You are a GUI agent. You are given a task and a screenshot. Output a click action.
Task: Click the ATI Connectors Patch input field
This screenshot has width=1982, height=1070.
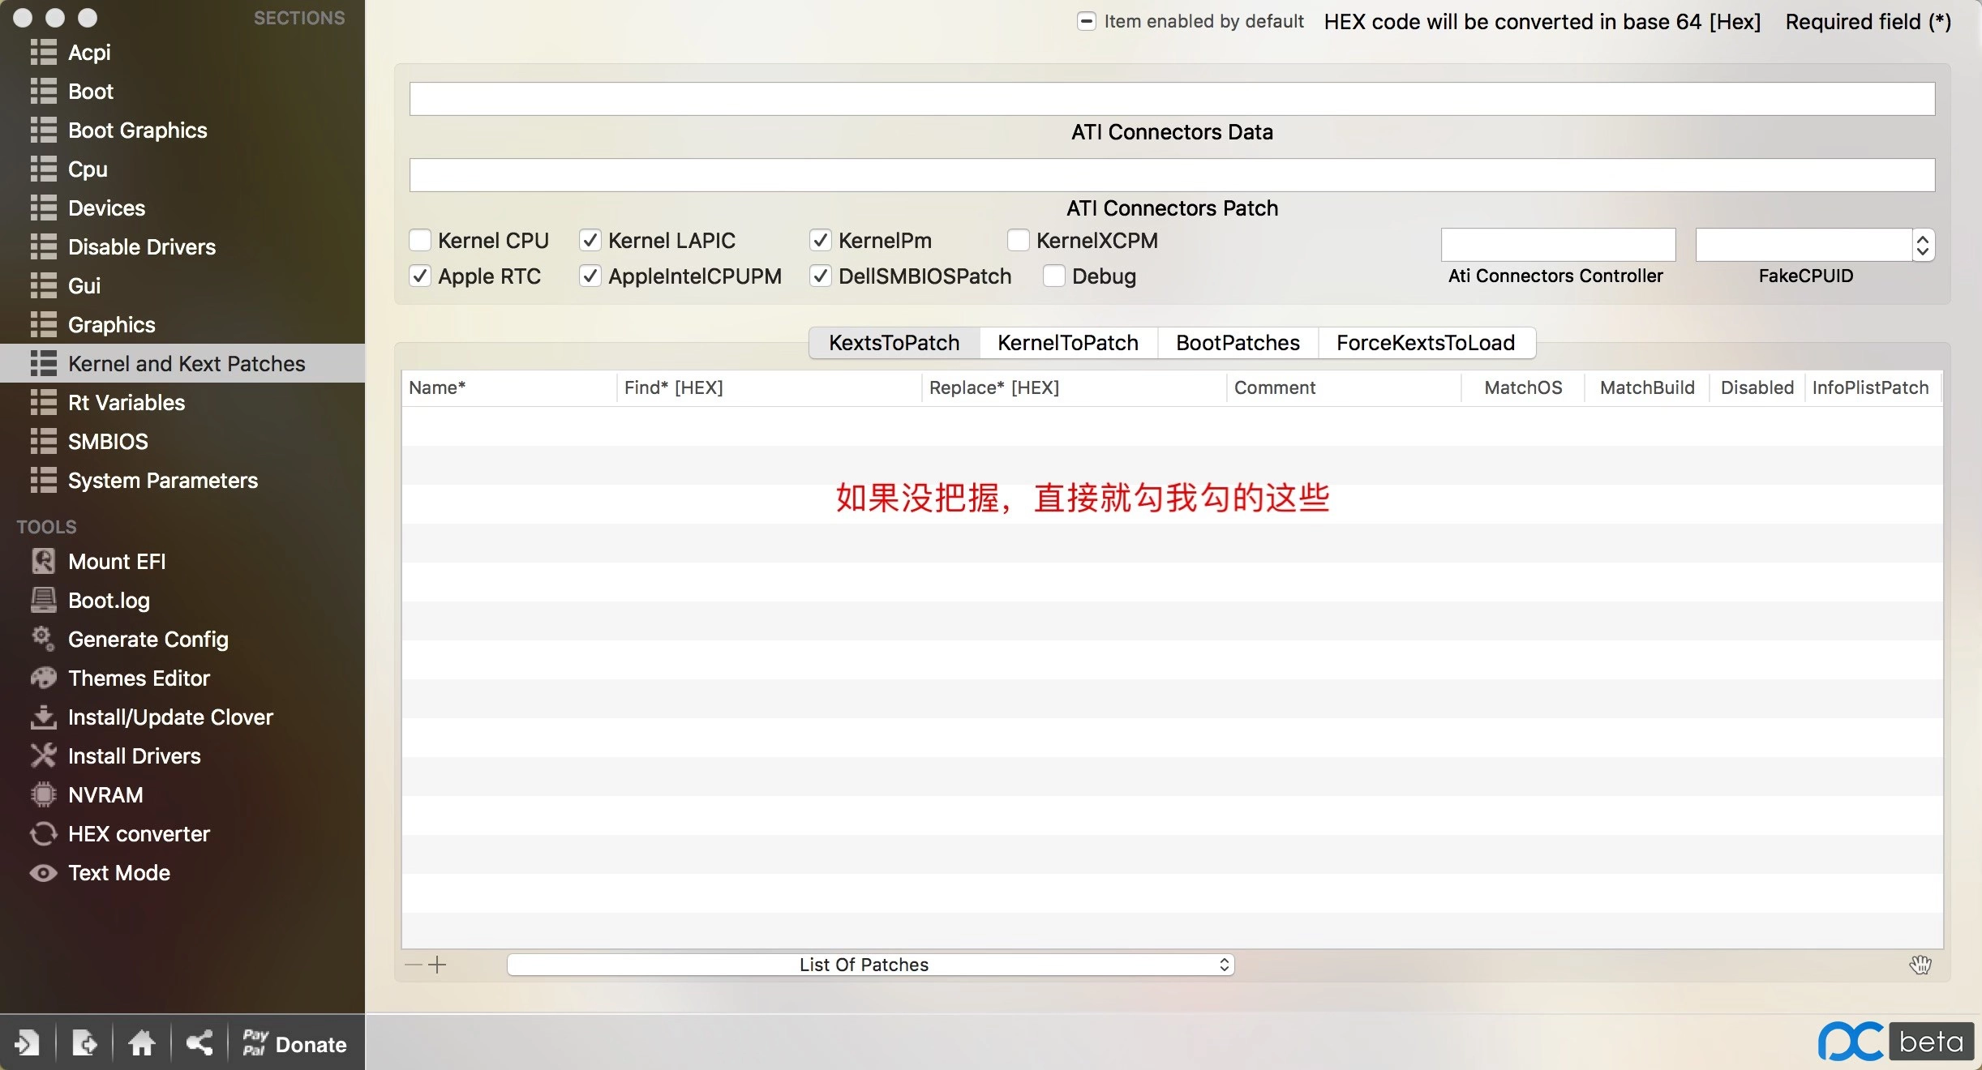1172,175
